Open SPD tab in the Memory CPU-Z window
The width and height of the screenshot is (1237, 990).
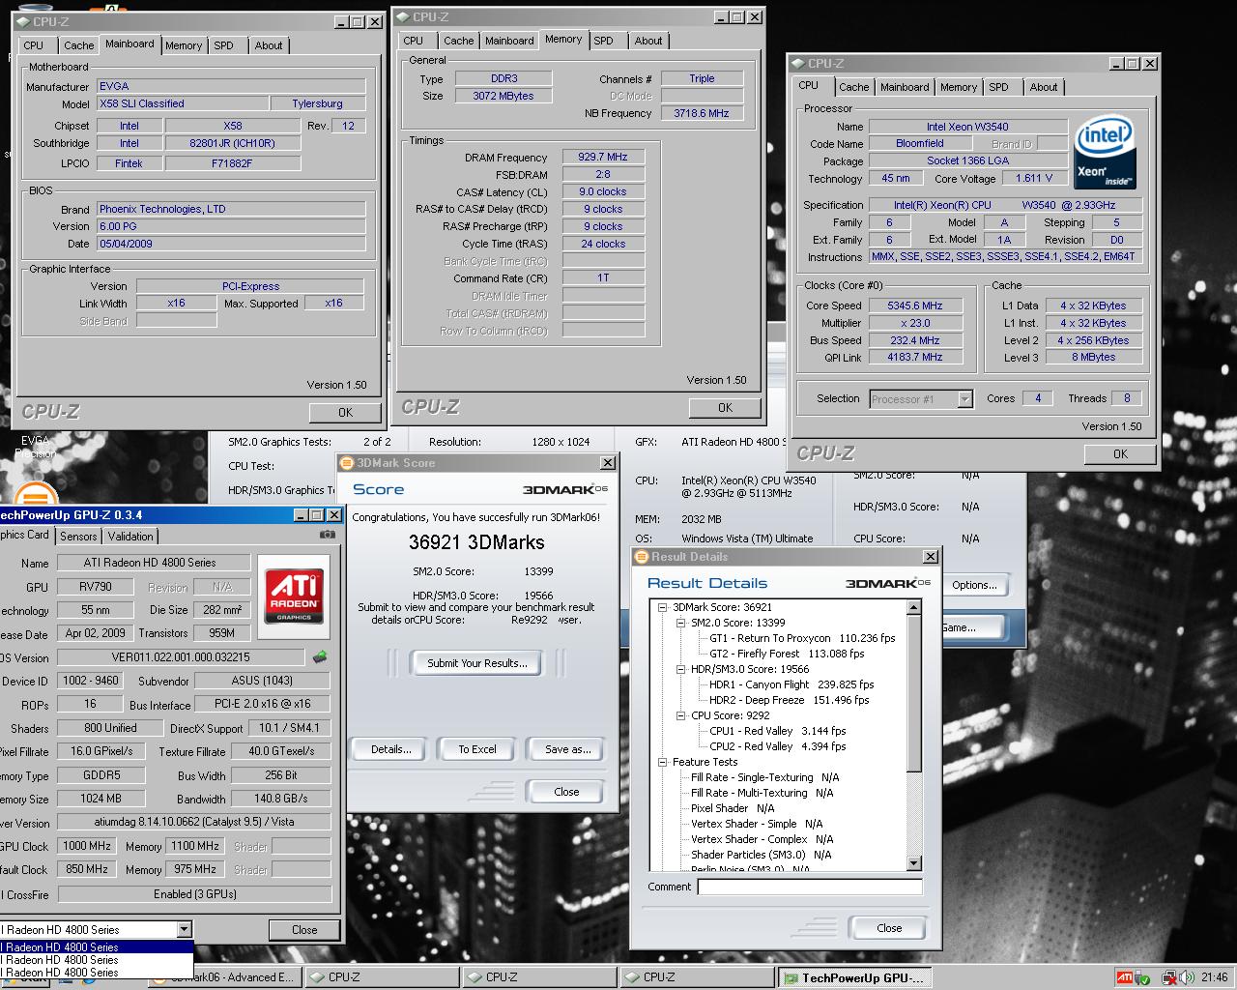pyautogui.click(x=603, y=41)
